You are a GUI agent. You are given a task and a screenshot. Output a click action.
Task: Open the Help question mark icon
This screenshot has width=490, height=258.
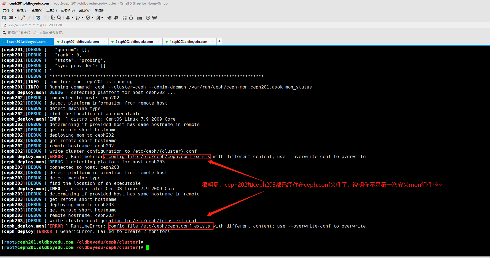click(148, 18)
